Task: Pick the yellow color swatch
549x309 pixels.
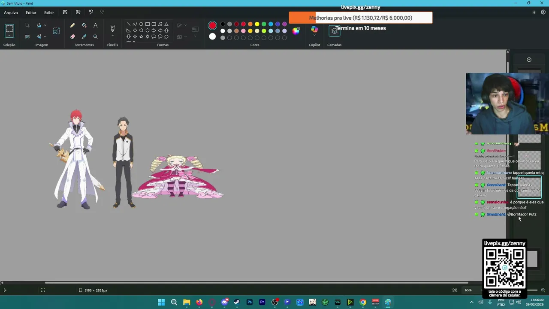Action: [x=257, y=24]
